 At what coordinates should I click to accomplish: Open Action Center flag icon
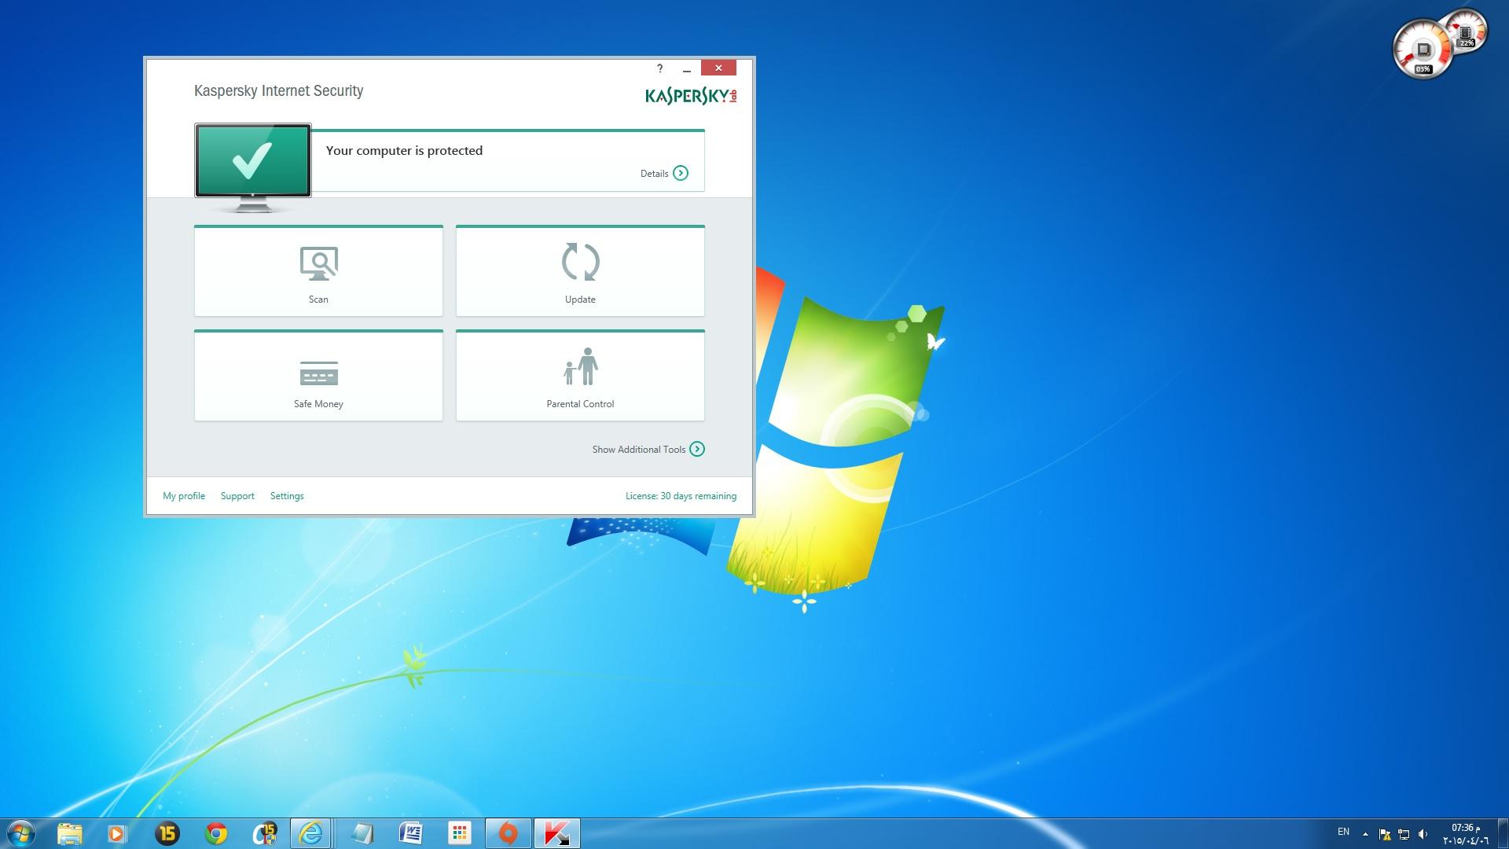pyautogui.click(x=1385, y=834)
